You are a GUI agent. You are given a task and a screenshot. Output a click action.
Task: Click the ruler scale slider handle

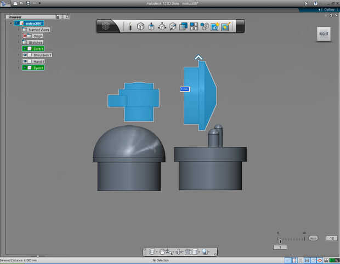pos(280,241)
